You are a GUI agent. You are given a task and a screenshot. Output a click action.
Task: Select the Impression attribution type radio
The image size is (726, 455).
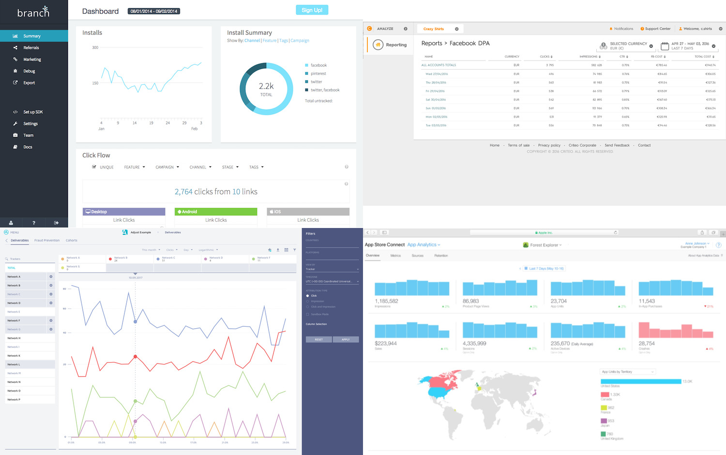point(307,301)
